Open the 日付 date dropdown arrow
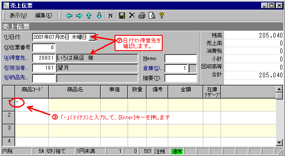Image resolution: width=285 pixels, height=156 pixels. pos(92,37)
